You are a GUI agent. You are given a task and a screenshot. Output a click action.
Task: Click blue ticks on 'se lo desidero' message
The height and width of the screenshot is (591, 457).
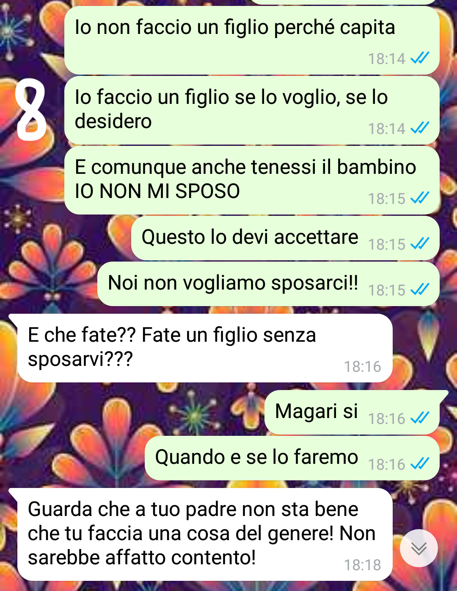(420, 128)
